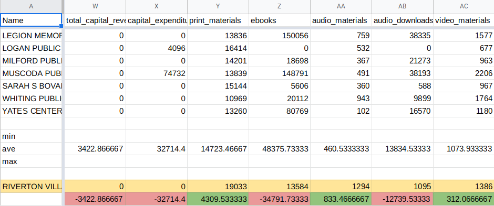Click the print_materials header cell

pos(218,20)
